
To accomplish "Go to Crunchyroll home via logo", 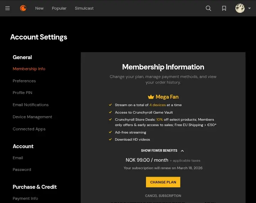I will click(x=23, y=8).
